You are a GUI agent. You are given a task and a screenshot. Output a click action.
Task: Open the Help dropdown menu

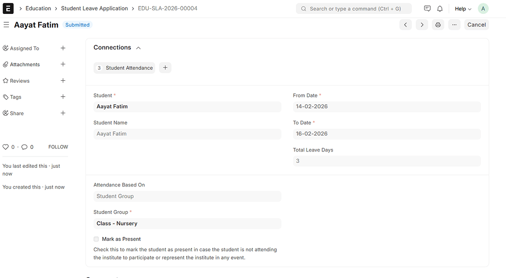pyautogui.click(x=463, y=9)
